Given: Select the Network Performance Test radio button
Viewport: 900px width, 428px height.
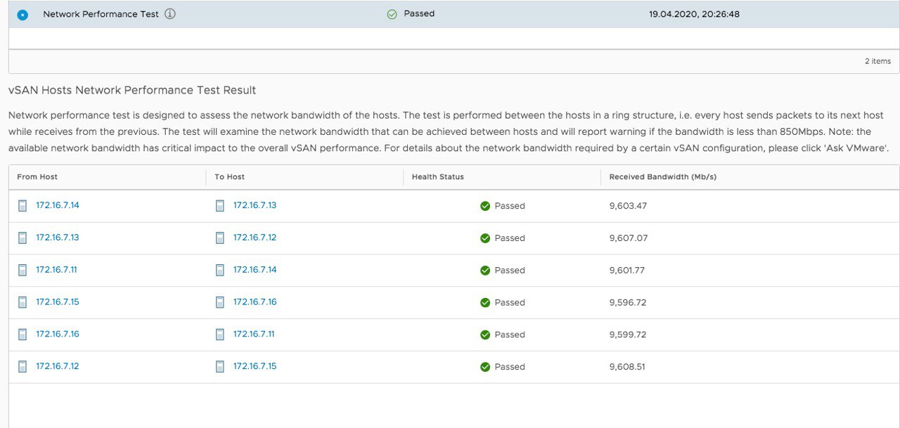Looking at the screenshot, I should pyautogui.click(x=22, y=14).
